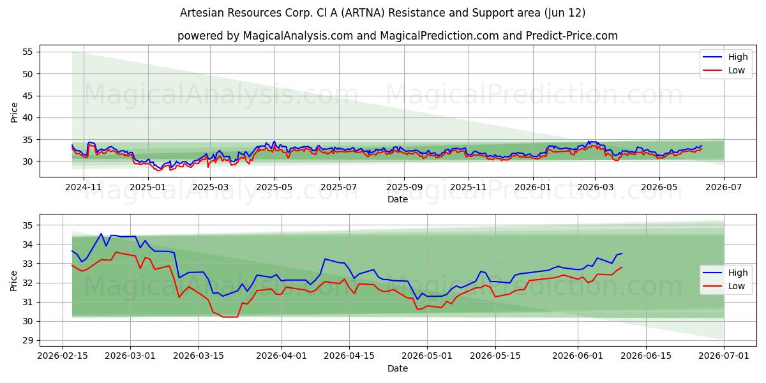Click the '2025-05' tick label
Viewport: 766px width, 383px height.
[274, 186]
